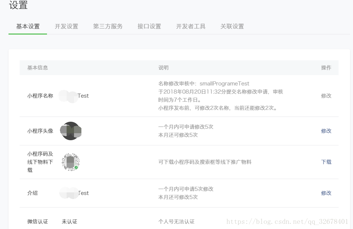
Task: Select the 接口设置 tab
Action: (x=149, y=26)
